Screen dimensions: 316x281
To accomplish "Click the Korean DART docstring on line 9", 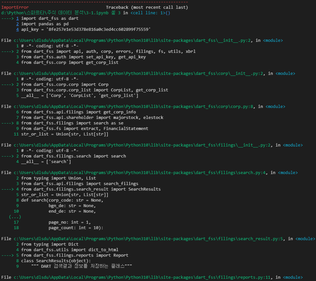I will click(81, 266).
